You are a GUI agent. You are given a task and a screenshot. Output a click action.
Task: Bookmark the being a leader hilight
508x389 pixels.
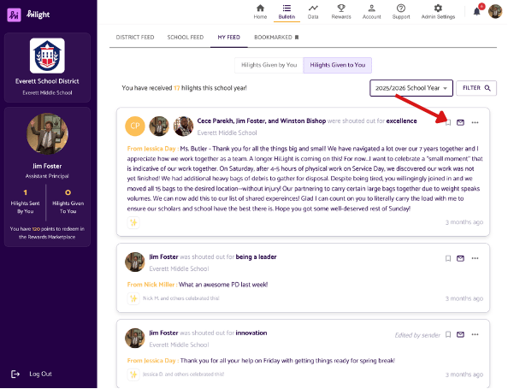448,258
